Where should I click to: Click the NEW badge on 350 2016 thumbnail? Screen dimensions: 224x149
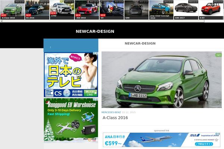[78, 15]
